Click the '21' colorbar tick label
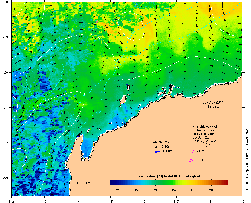Screen dimensions: 251x203 click(118, 190)
